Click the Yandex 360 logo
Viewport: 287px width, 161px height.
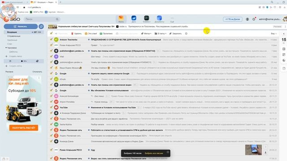12,19
